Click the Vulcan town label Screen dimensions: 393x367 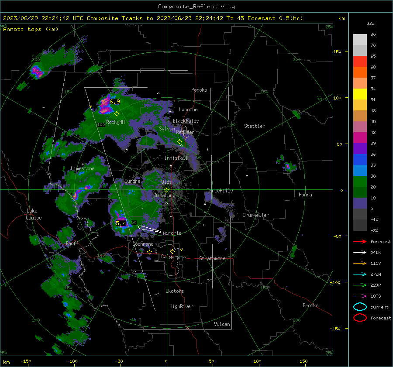[x=222, y=324]
